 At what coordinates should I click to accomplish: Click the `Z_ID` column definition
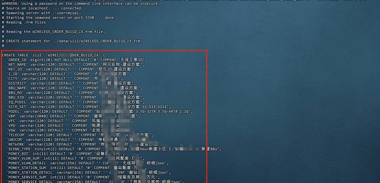[69, 74]
